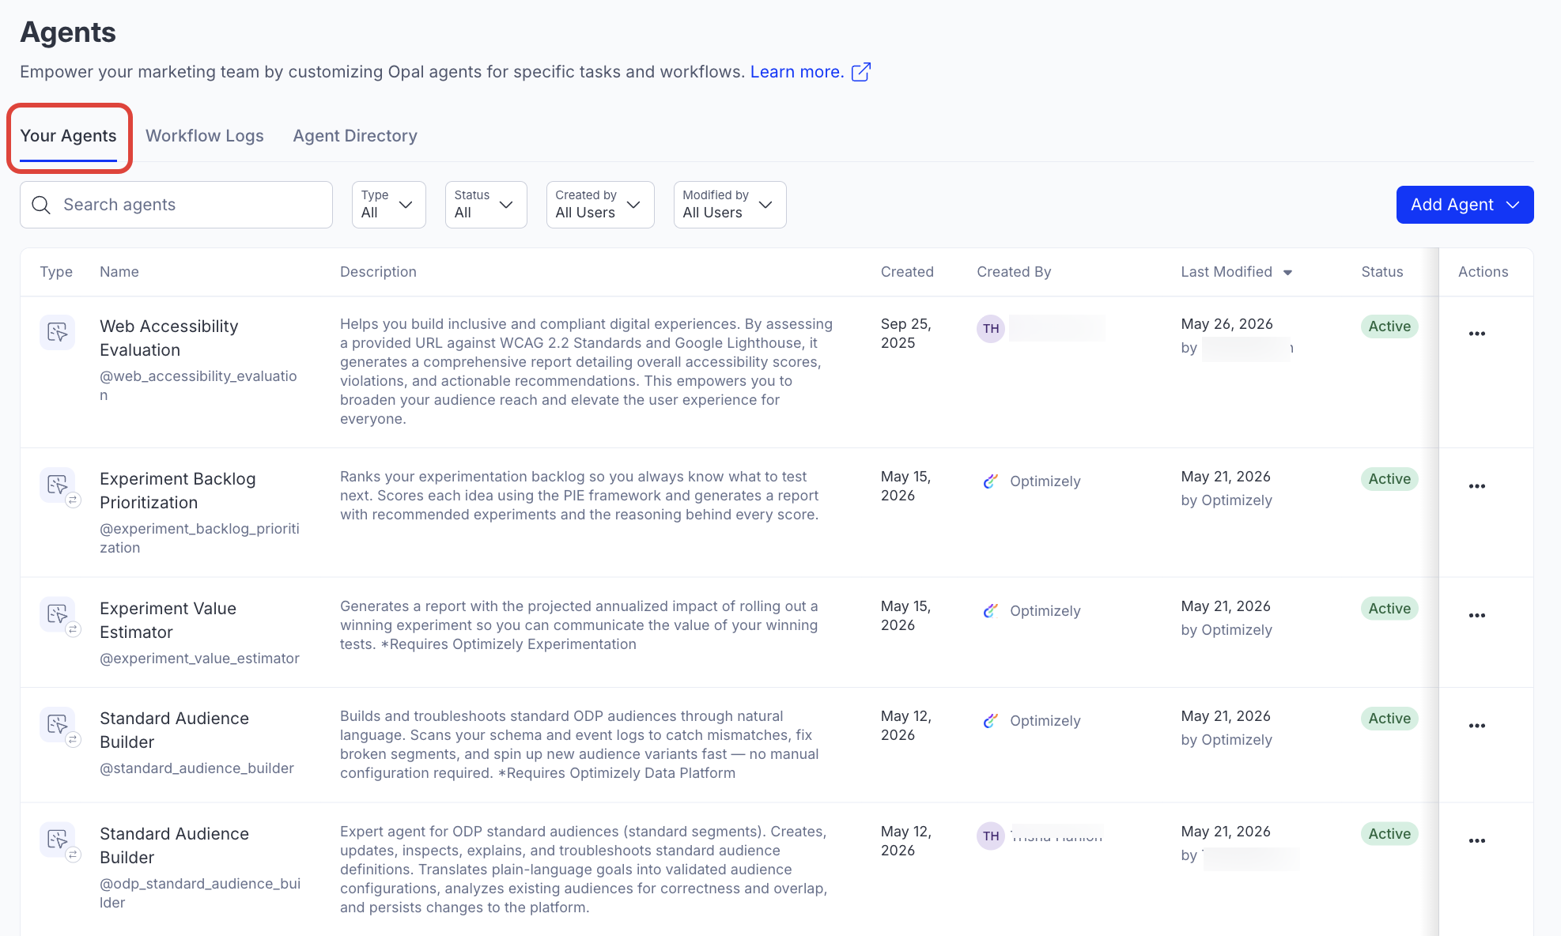Open the Web Accessibility Evaluation agent

coord(169,338)
